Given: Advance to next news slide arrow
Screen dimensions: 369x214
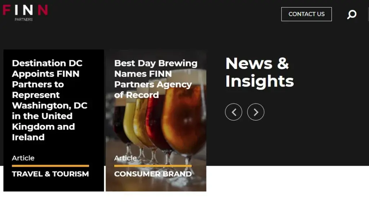Looking at the screenshot, I should pyautogui.click(x=256, y=112).
